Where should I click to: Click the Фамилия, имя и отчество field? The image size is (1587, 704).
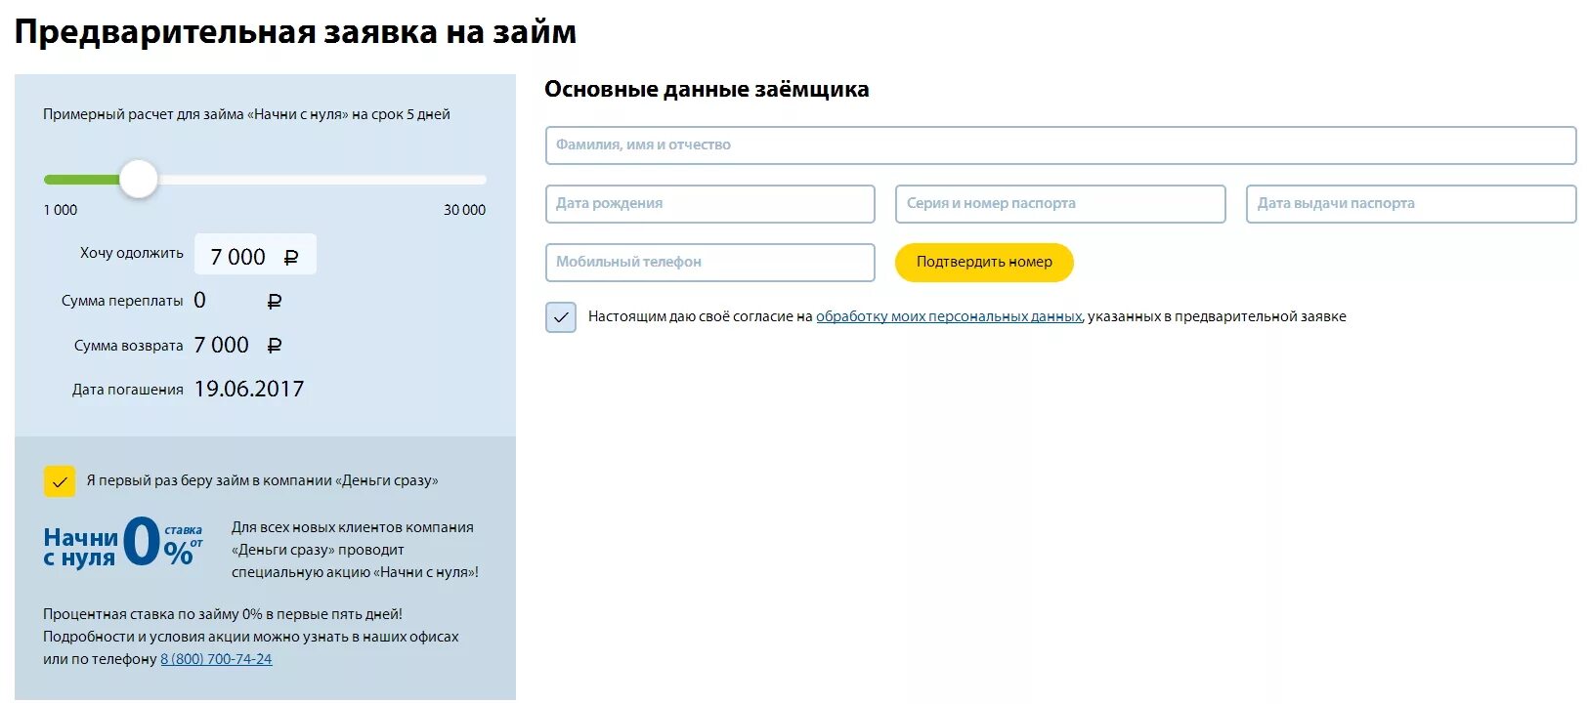[1060, 145]
